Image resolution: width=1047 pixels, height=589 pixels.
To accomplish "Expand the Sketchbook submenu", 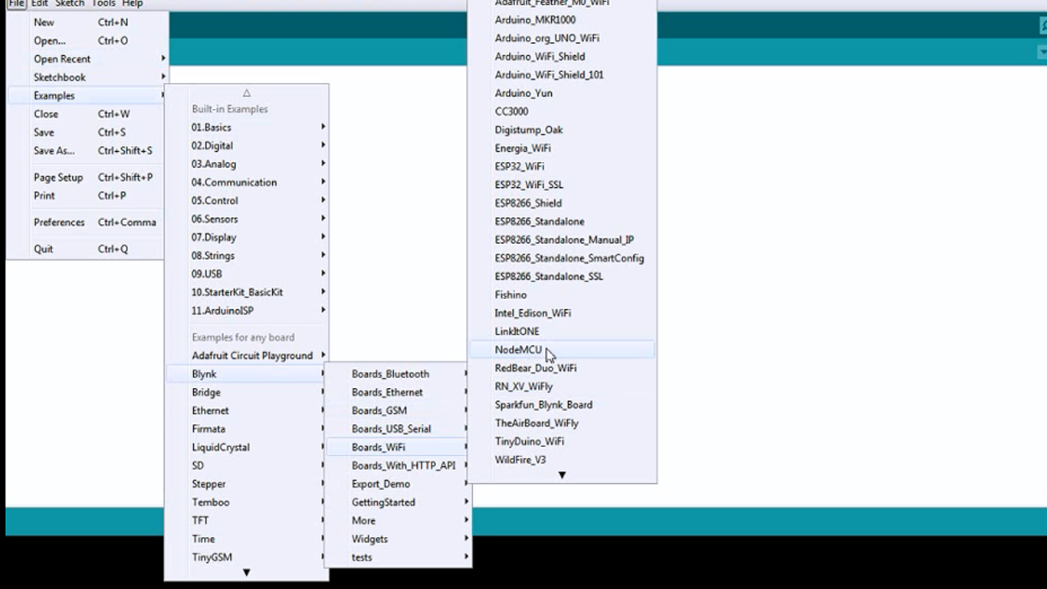I will (x=88, y=77).
